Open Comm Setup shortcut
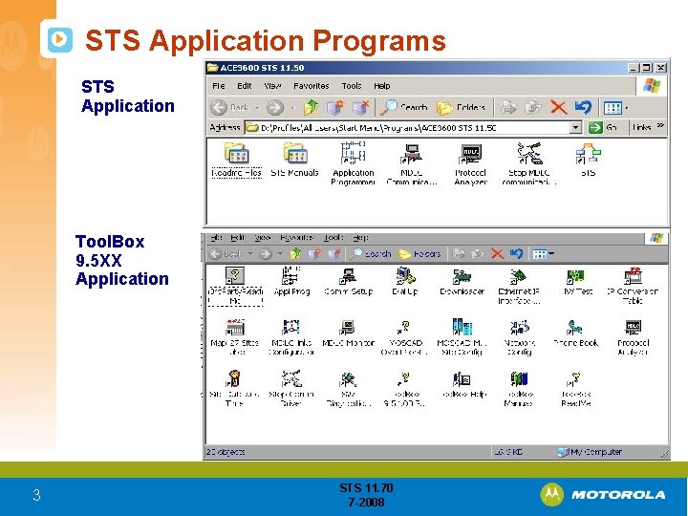 click(x=349, y=281)
